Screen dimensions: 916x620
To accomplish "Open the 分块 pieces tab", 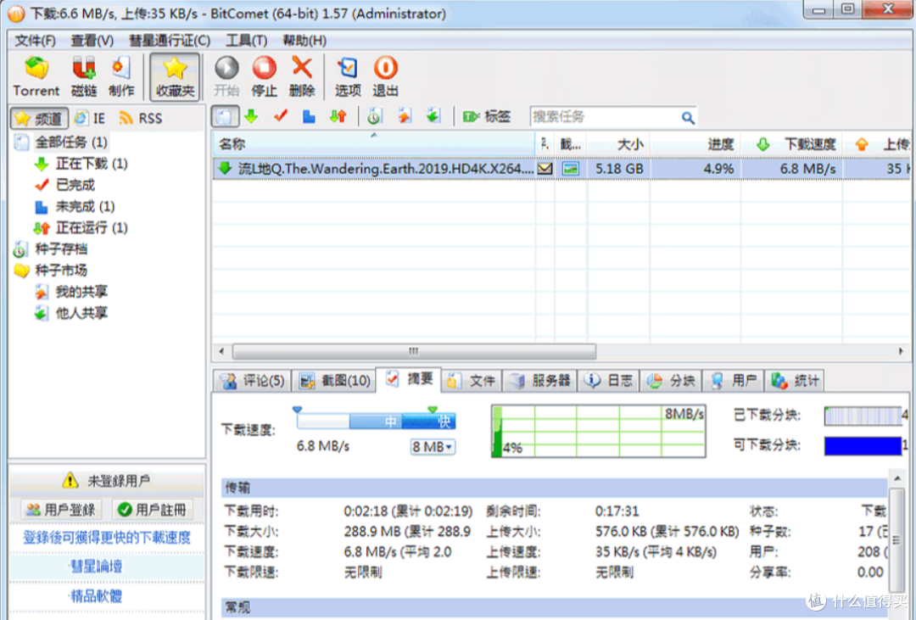I will point(671,381).
